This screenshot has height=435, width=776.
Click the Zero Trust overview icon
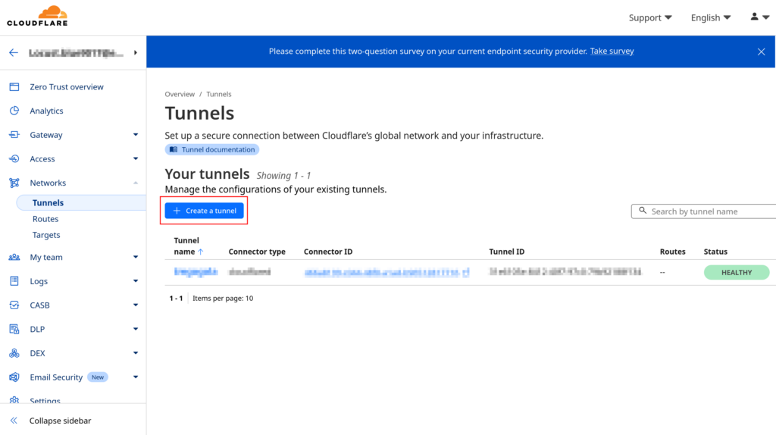click(x=14, y=86)
